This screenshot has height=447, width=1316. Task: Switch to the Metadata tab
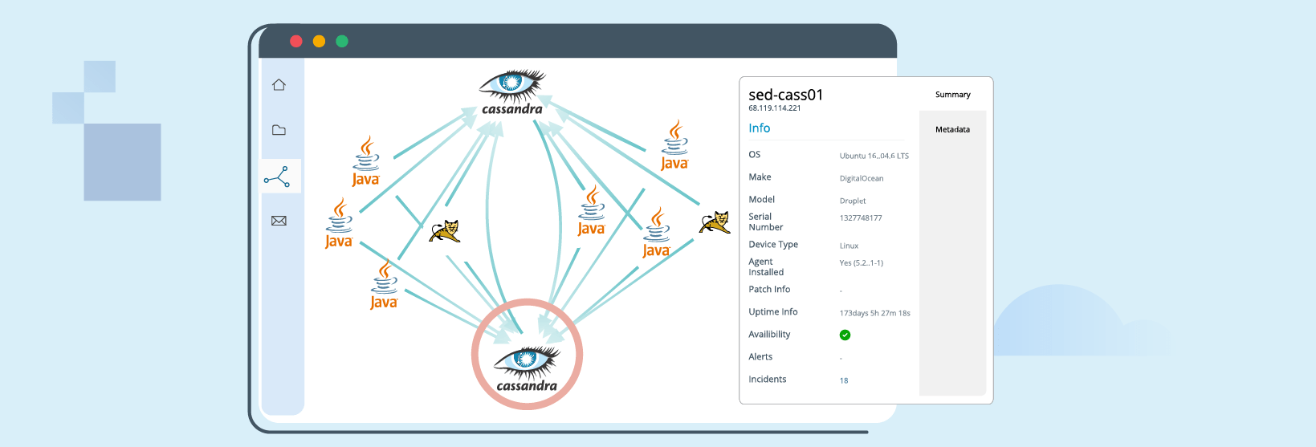952,129
